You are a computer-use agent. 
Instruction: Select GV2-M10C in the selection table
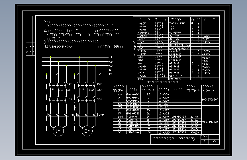click(133, 95)
